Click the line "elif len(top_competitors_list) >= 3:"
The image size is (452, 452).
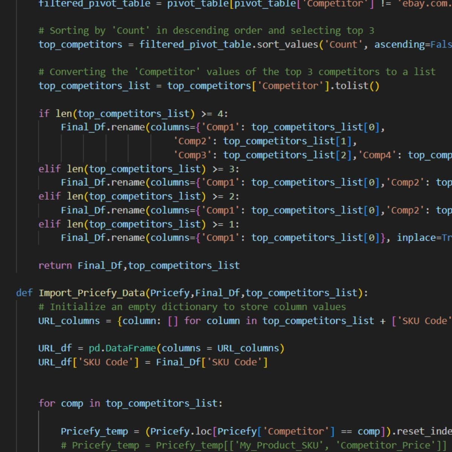pyautogui.click(x=139, y=169)
